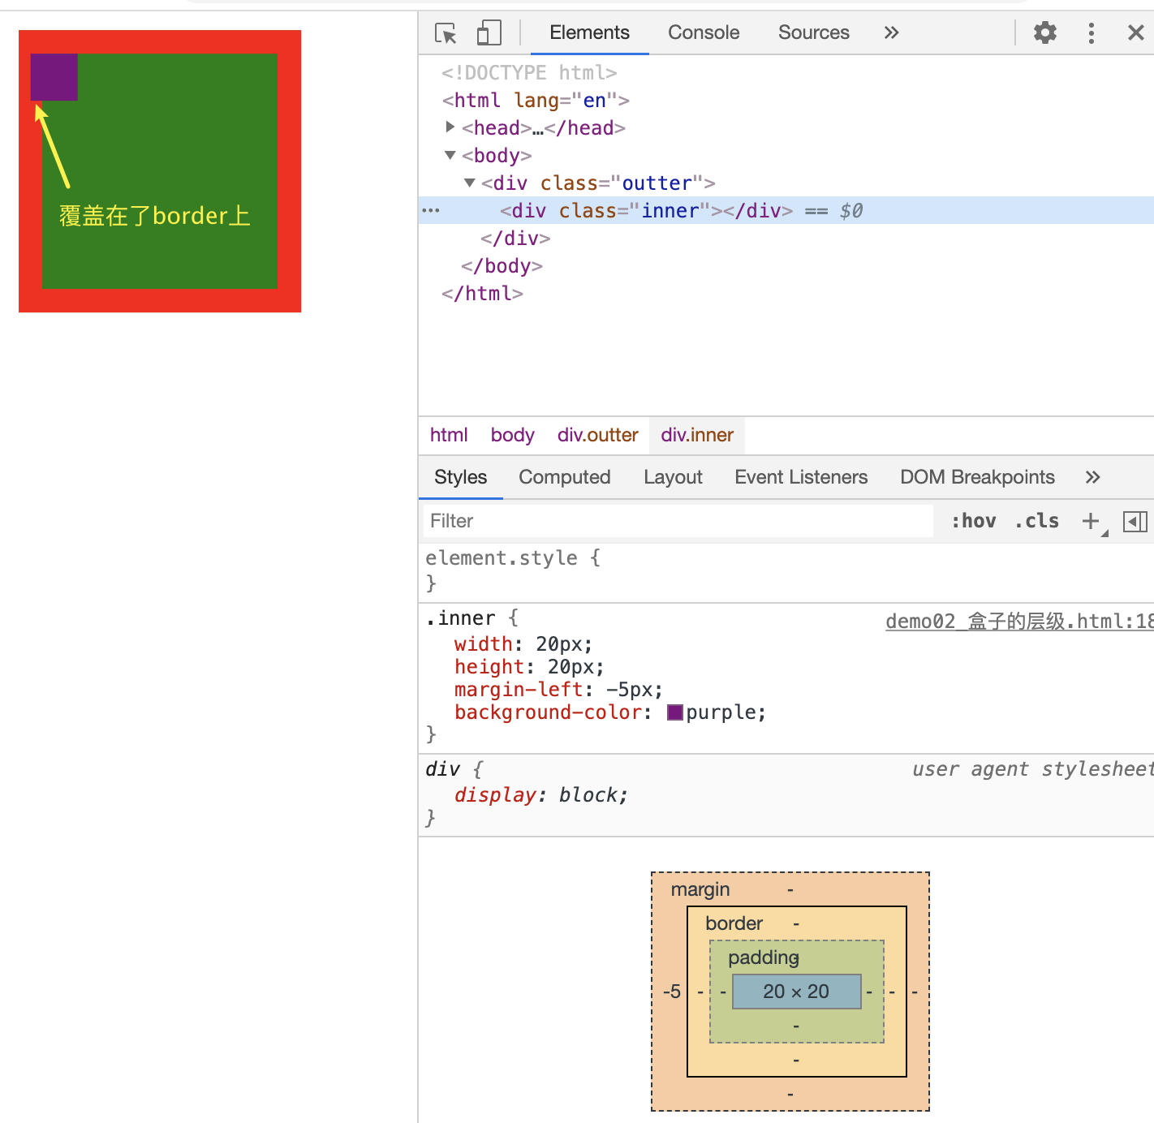Open the Computed styles tab
Image resolution: width=1154 pixels, height=1123 pixels.
pos(565,477)
